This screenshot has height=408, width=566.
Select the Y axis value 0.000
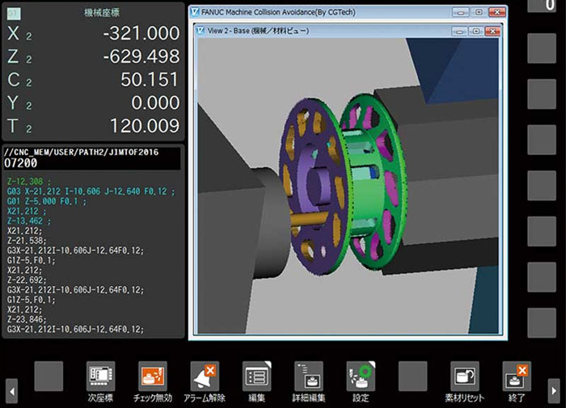click(155, 103)
